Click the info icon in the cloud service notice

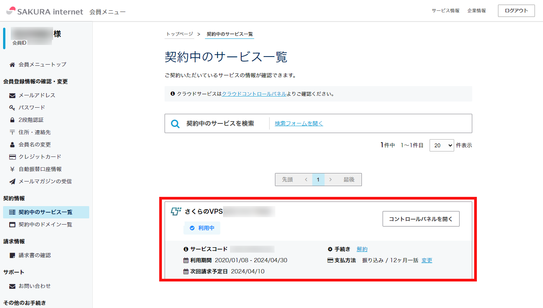coord(173,93)
